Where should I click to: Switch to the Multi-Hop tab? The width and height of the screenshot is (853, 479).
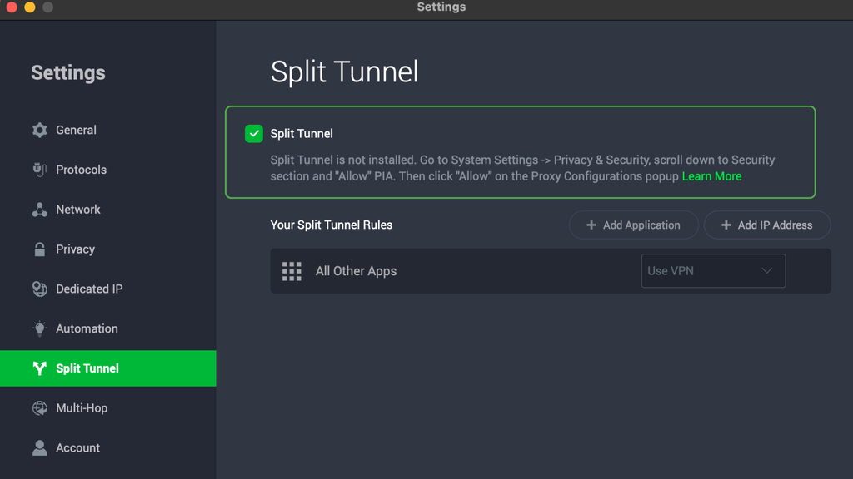click(108, 407)
